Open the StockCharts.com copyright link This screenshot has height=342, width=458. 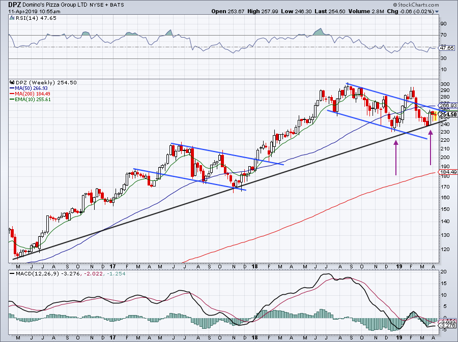click(x=416, y=5)
